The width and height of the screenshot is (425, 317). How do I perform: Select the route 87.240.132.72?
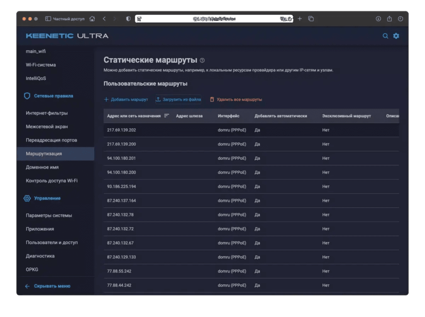pyautogui.click(x=251, y=228)
